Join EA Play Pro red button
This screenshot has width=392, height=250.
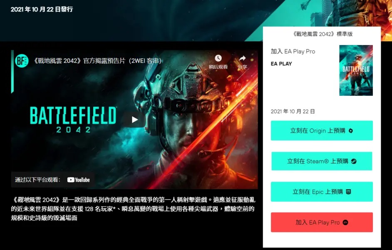(322, 222)
